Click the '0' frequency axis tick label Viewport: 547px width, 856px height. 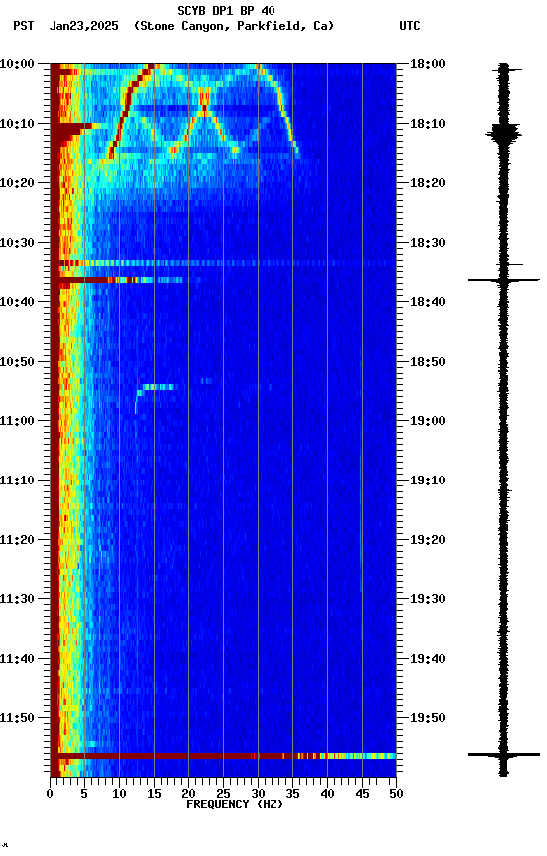click(50, 794)
